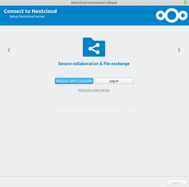Viewport: 189px width, 187px height.
Task: Click the Connect to Nextcloud title
Action: [x=30, y=11]
